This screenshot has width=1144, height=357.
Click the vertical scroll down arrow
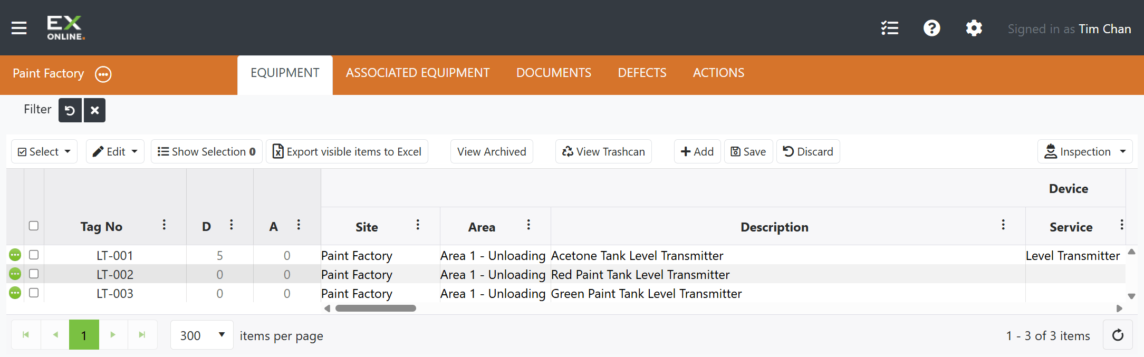[1131, 296]
